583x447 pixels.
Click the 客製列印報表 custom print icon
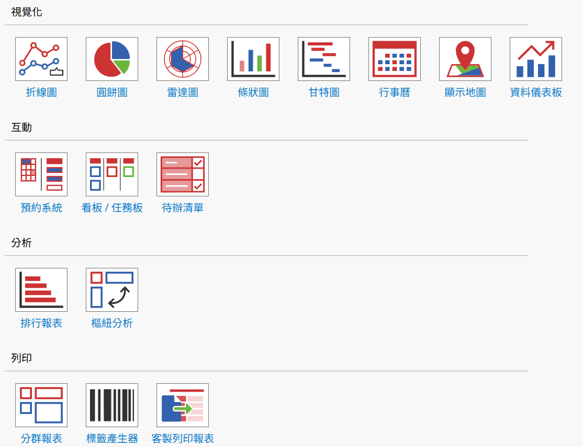click(183, 405)
